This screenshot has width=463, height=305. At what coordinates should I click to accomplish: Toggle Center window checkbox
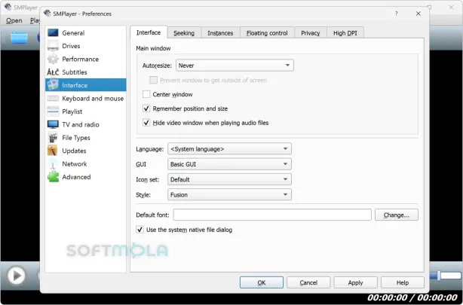click(146, 94)
